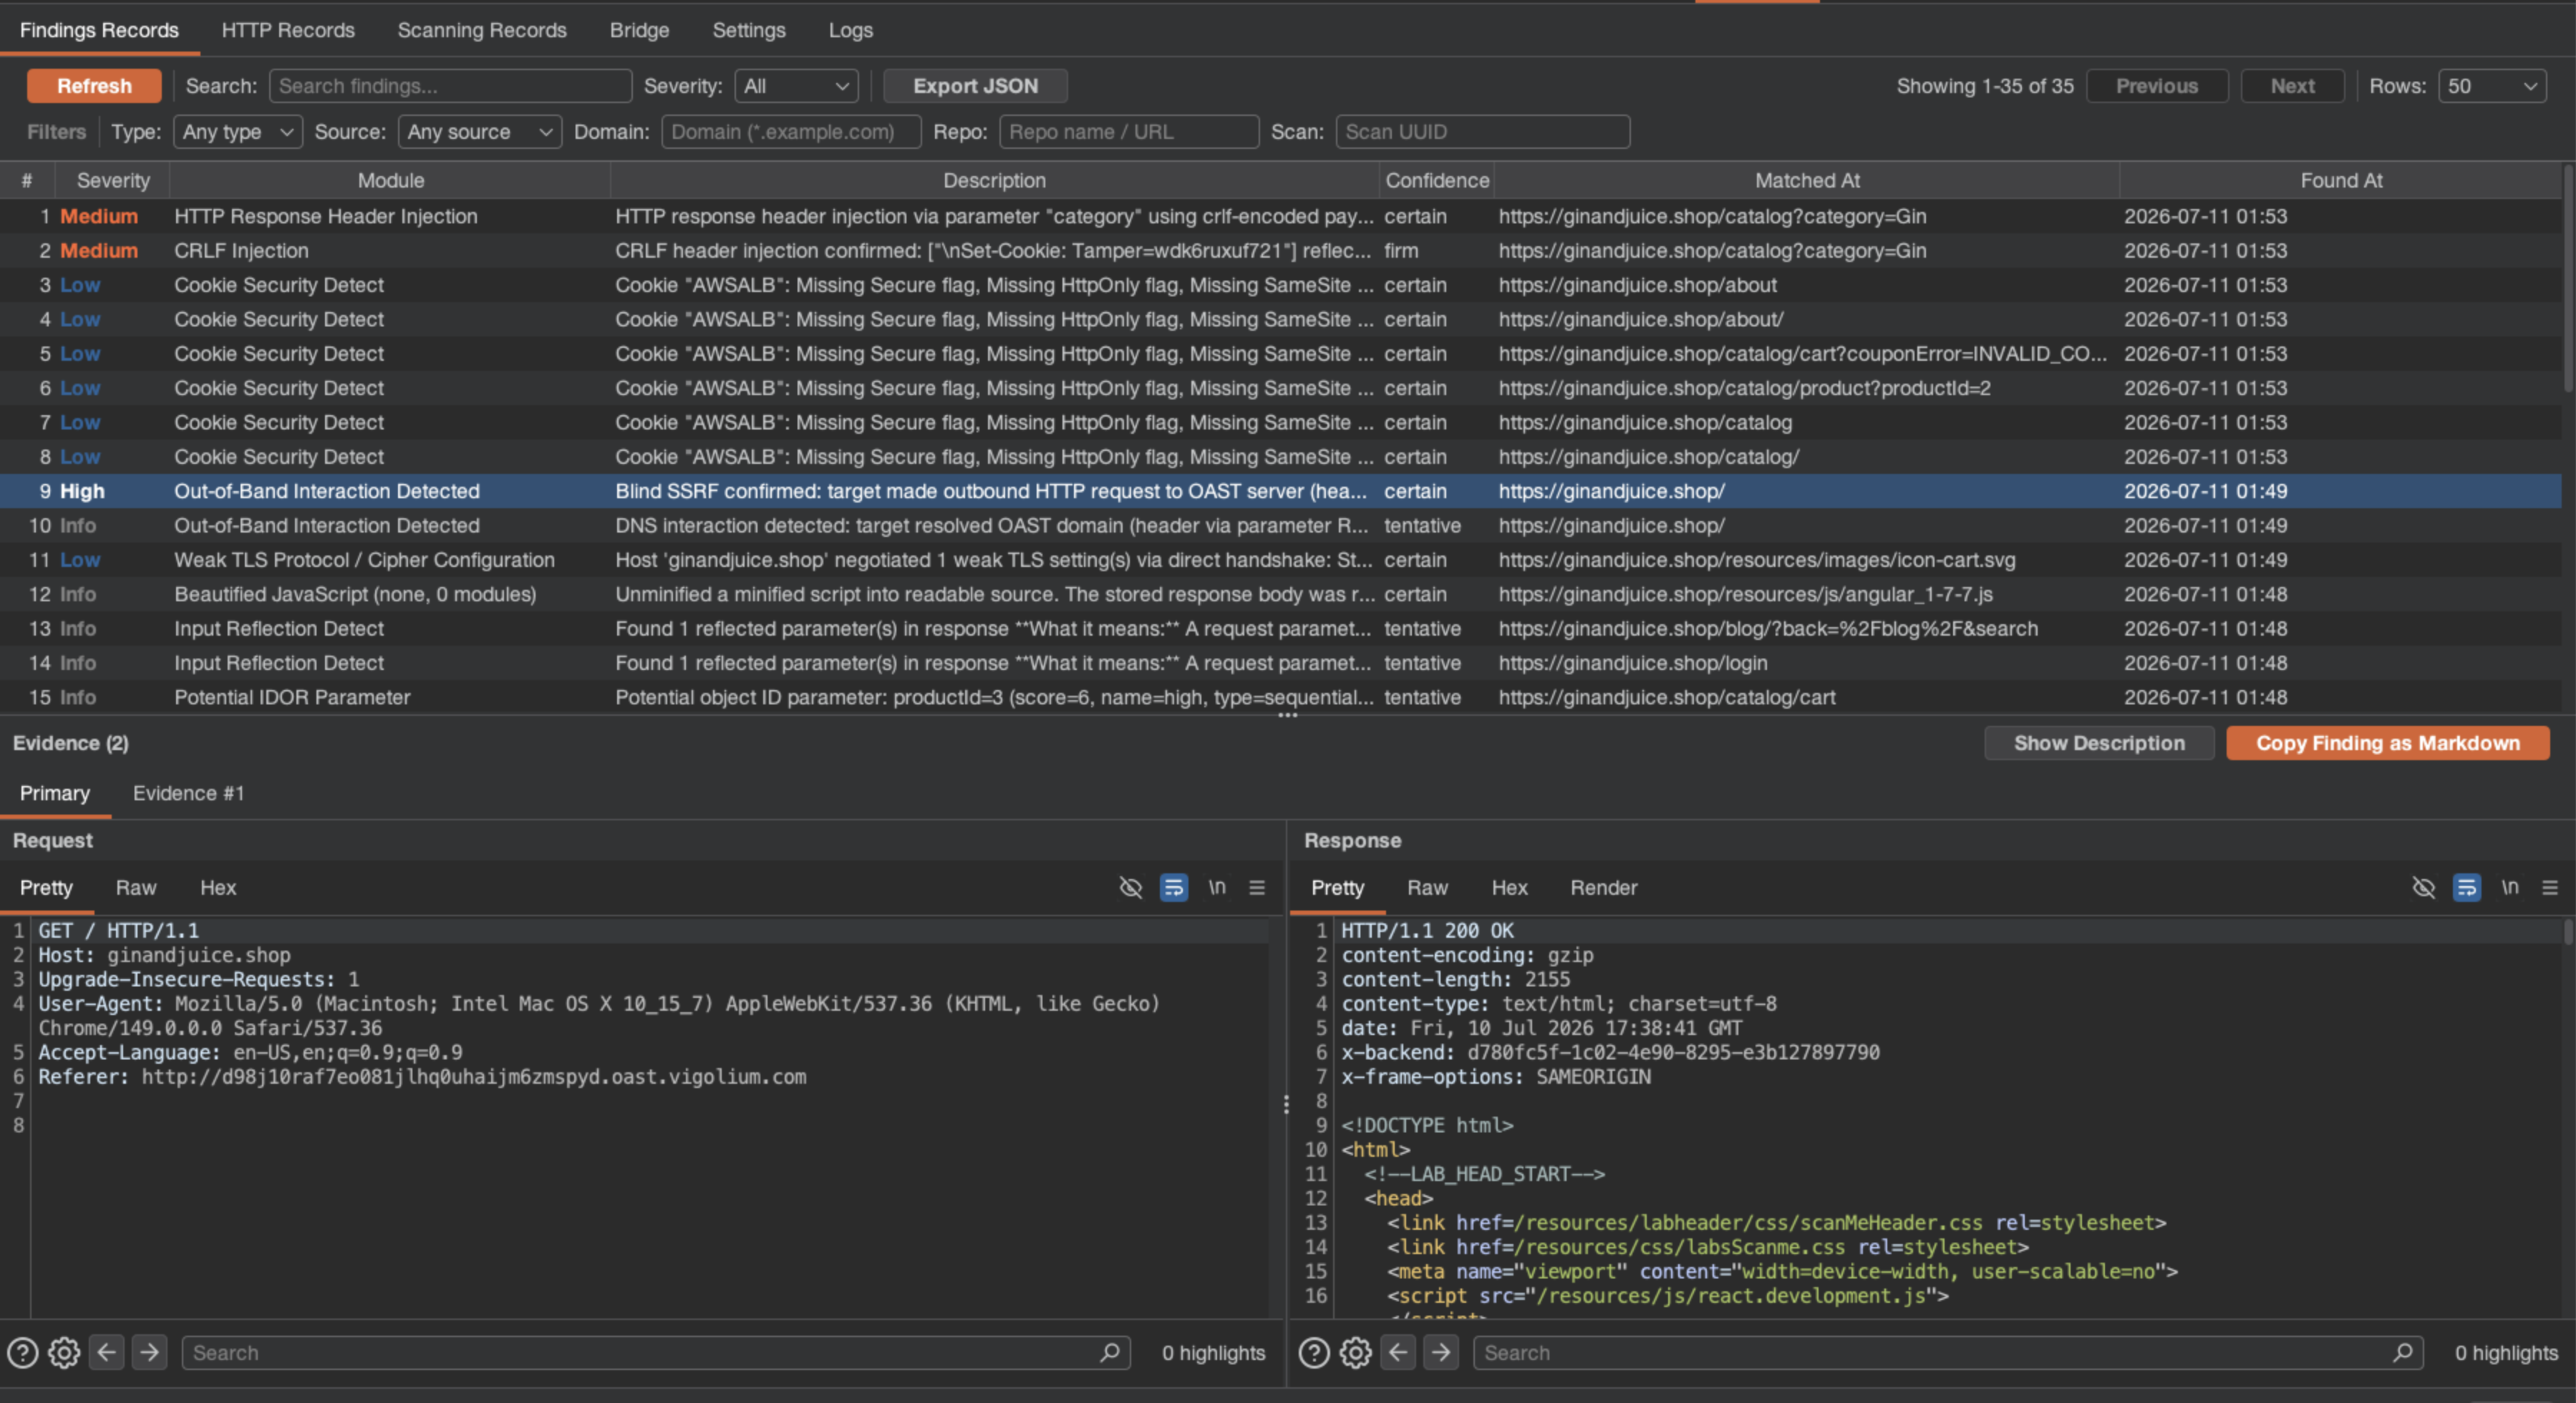The width and height of the screenshot is (2576, 1403).
Task: Switch Request view to Hex
Action: 218,887
